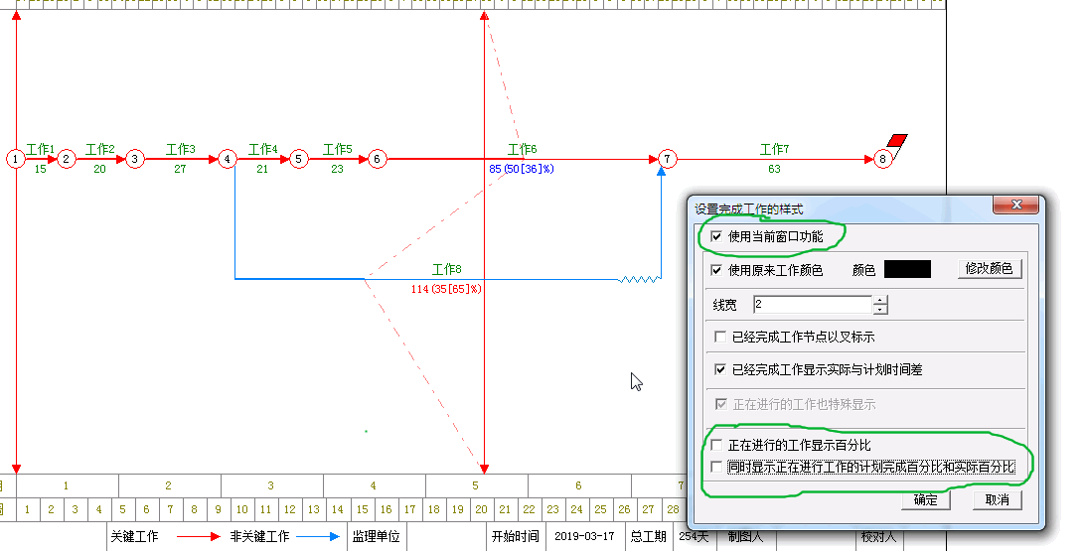Click the 修改颜色 button
Image resolution: width=1084 pixels, height=551 pixels.
pos(989,269)
